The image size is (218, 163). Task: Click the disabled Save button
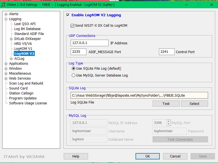pos(203,156)
